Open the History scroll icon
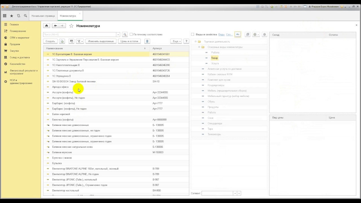This screenshot has width=361, height=203. [x=19, y=16]
